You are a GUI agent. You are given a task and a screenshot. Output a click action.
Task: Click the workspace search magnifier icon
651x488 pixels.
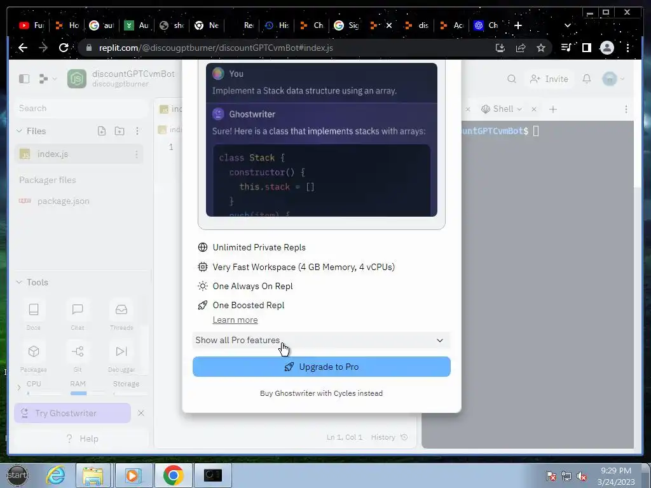click(x=512, y=79)
